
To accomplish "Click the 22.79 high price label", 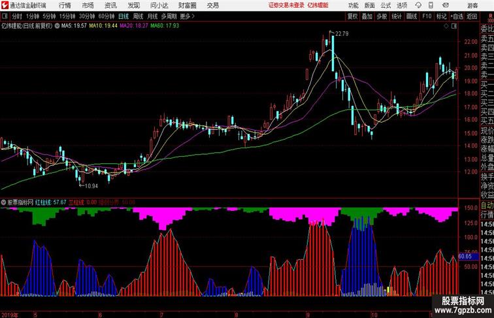I will pos(342,34).
